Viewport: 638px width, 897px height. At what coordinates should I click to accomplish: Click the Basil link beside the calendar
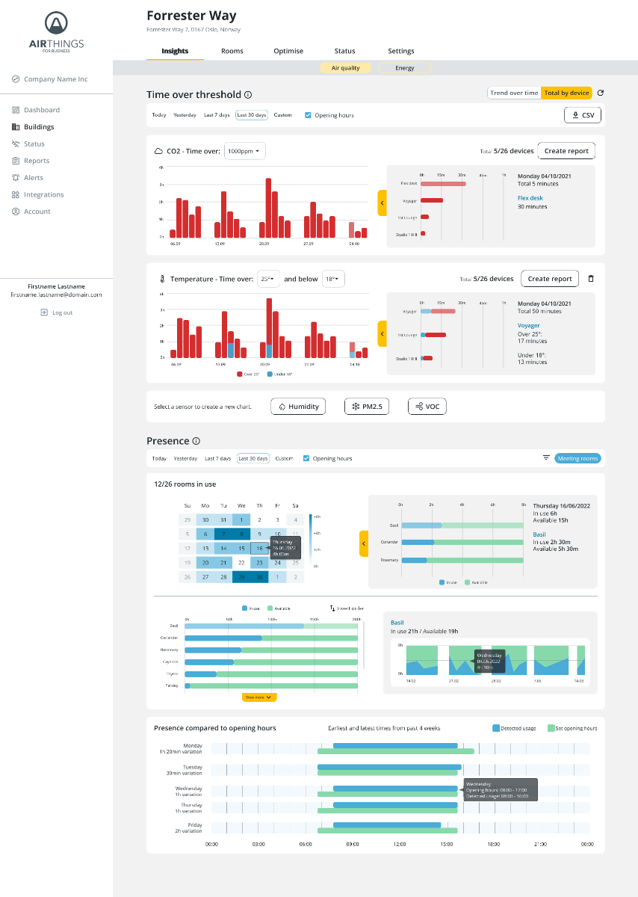tap(539, 534)
